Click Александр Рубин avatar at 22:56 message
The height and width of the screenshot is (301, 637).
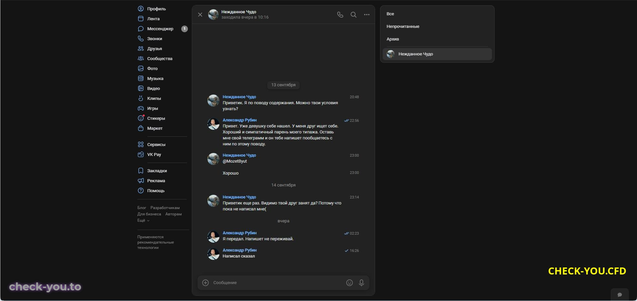tap(213, 124)
